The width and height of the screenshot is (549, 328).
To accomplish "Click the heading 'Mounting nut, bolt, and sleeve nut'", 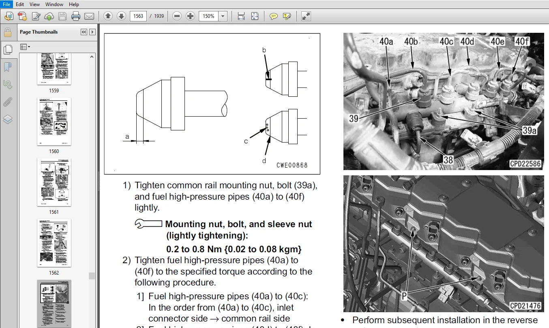I will pyautogui.click(x=239, y=224).
